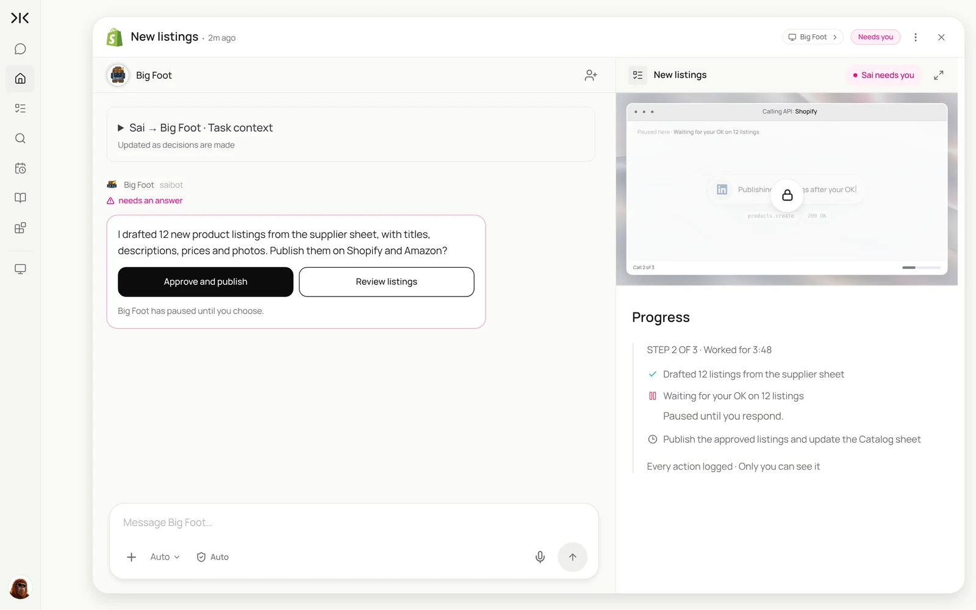
Task: Click Drafted 12 listings step
Action: pos(753,375)
